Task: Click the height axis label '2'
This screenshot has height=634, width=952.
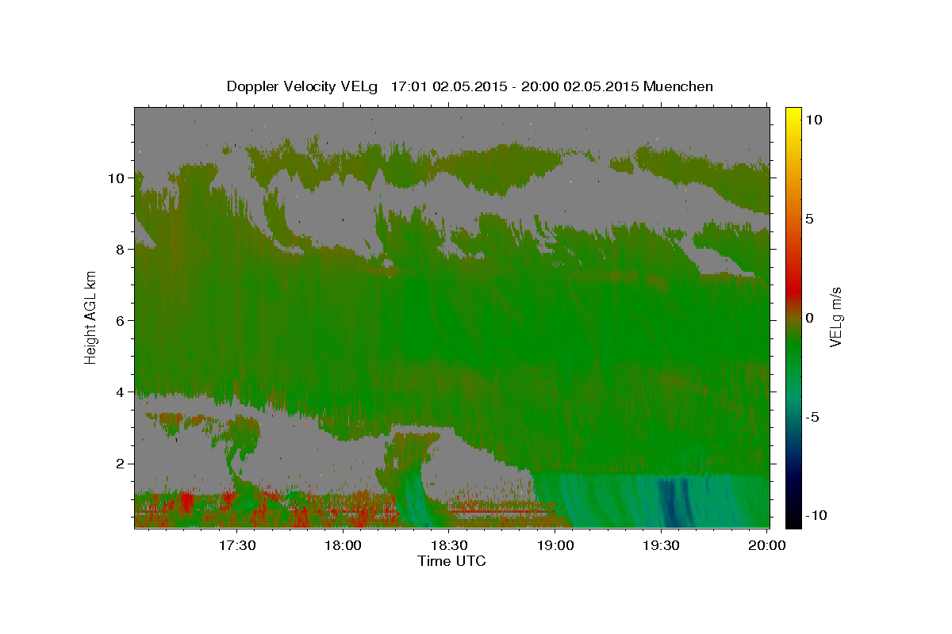Action: coord(121,464)
